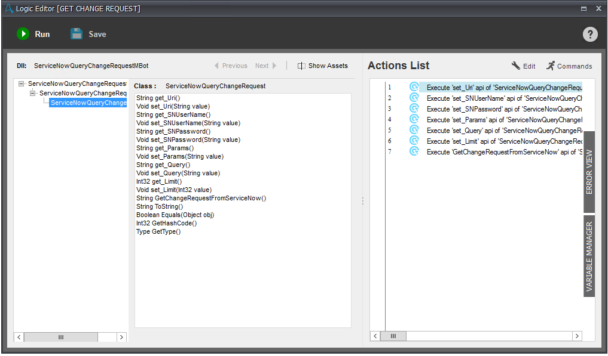The image size is (608, 356).
Task: Click left arrow of the tree panel scrollbar
Action: tap(19, 337)
